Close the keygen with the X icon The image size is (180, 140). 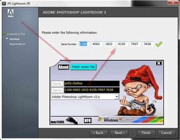pos(159,63)
